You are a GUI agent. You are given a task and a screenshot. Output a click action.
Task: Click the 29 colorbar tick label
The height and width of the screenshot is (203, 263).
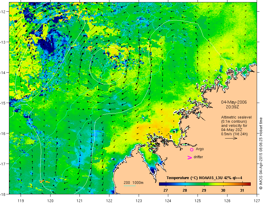[204, 190]
